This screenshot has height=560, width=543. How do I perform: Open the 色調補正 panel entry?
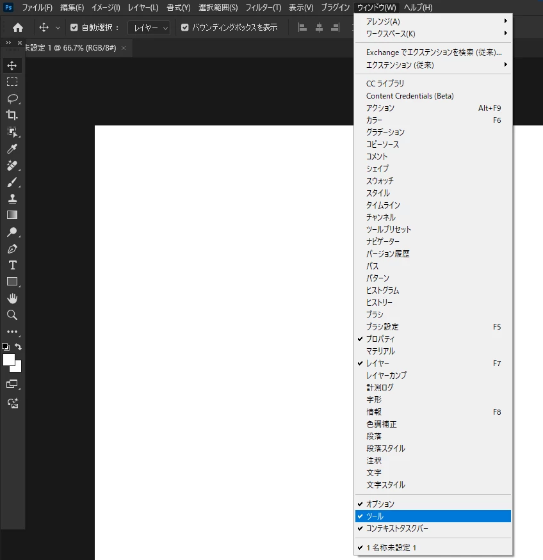433,424
